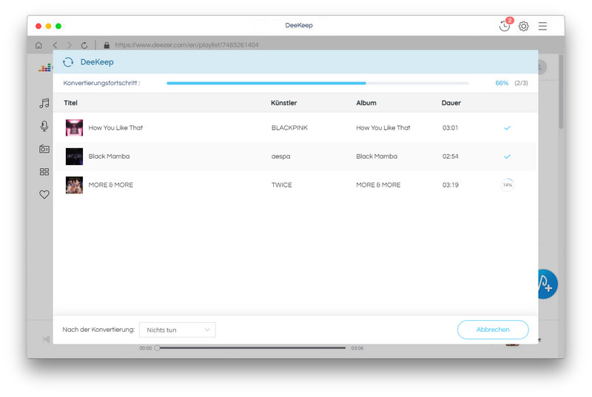Reload the page with refresh icon

point(84,45)
